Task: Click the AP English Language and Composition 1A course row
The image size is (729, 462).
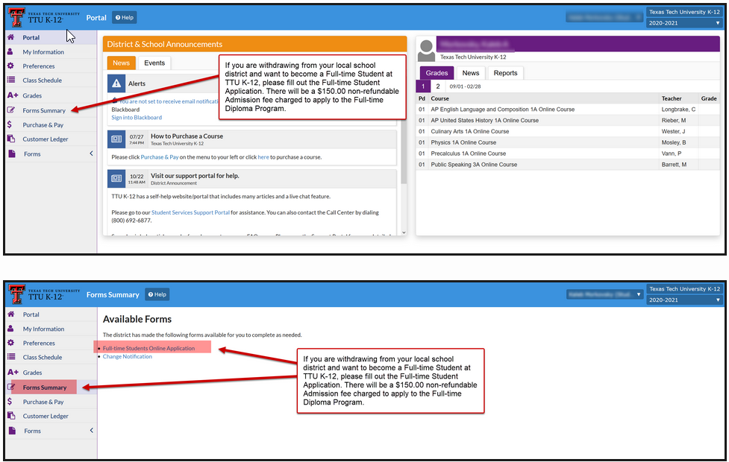Action: (x=568, y=110)
